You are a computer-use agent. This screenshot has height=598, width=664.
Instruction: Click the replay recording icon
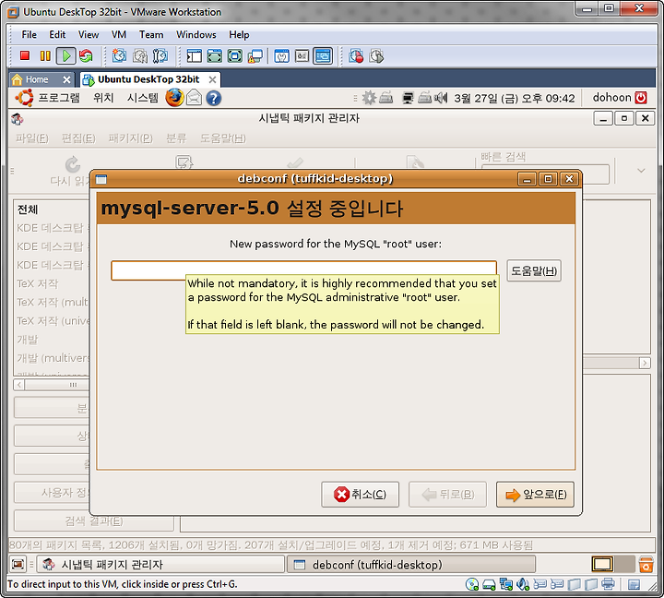pyautogui.click(x=376, y=55)
